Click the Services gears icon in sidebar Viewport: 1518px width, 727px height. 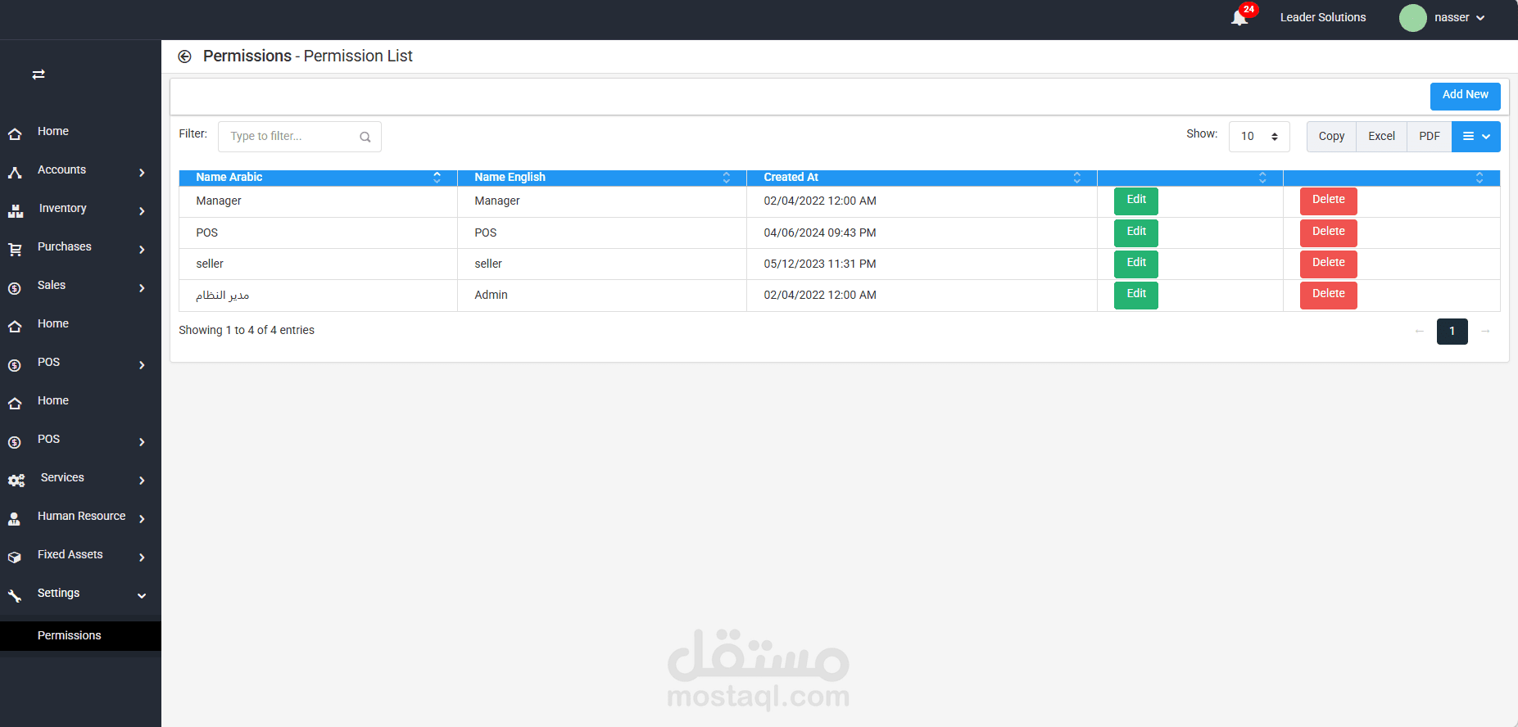point(16,481)
